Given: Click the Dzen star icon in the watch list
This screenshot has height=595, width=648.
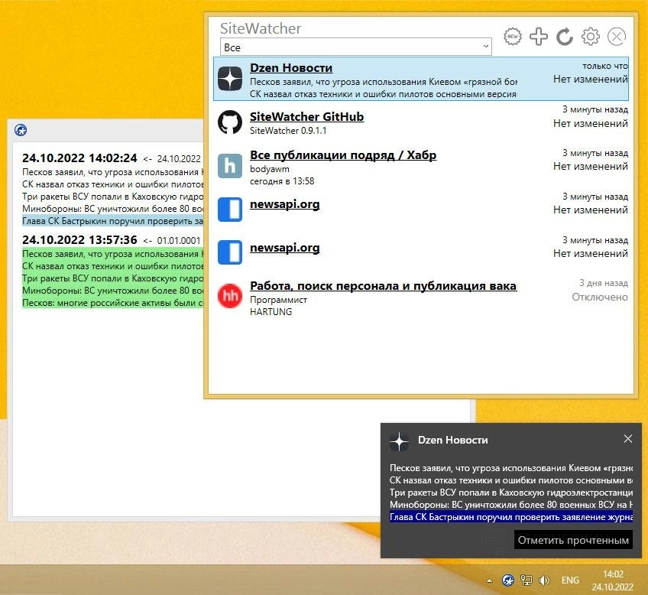Looking at the screenshot, I should click(x=230, y=79).
